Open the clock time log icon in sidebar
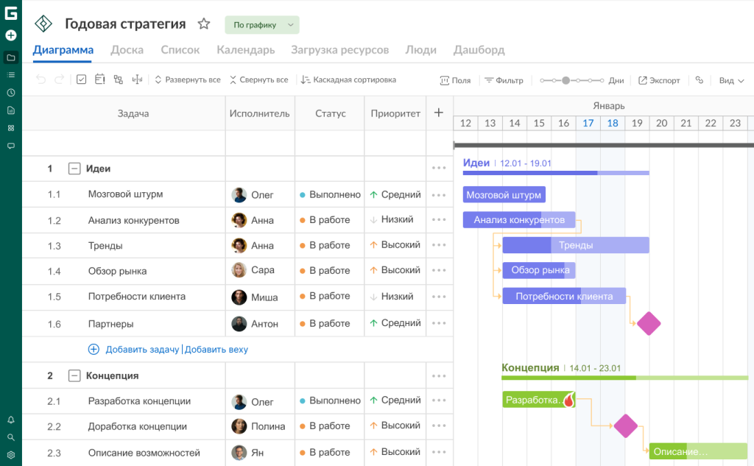This screenshot has width=754, height=466. (10, 93)
